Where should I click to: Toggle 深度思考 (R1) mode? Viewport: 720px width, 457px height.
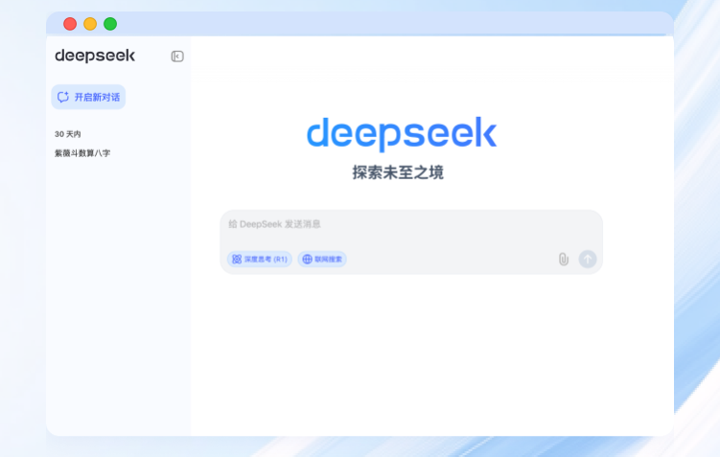pos(260,260)
